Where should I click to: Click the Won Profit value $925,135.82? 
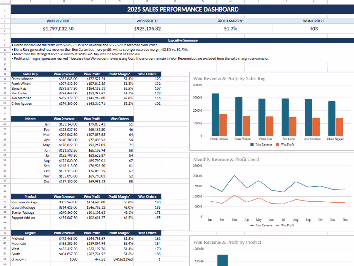147,29
